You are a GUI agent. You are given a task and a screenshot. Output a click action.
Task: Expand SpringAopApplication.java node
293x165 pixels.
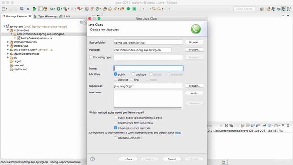click(x=15, y=38)
